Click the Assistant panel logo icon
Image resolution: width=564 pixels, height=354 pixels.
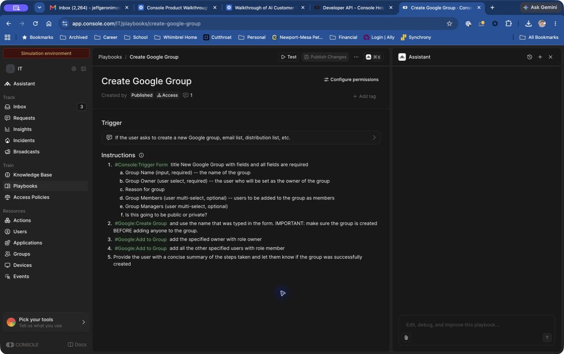tap(402, 57)
